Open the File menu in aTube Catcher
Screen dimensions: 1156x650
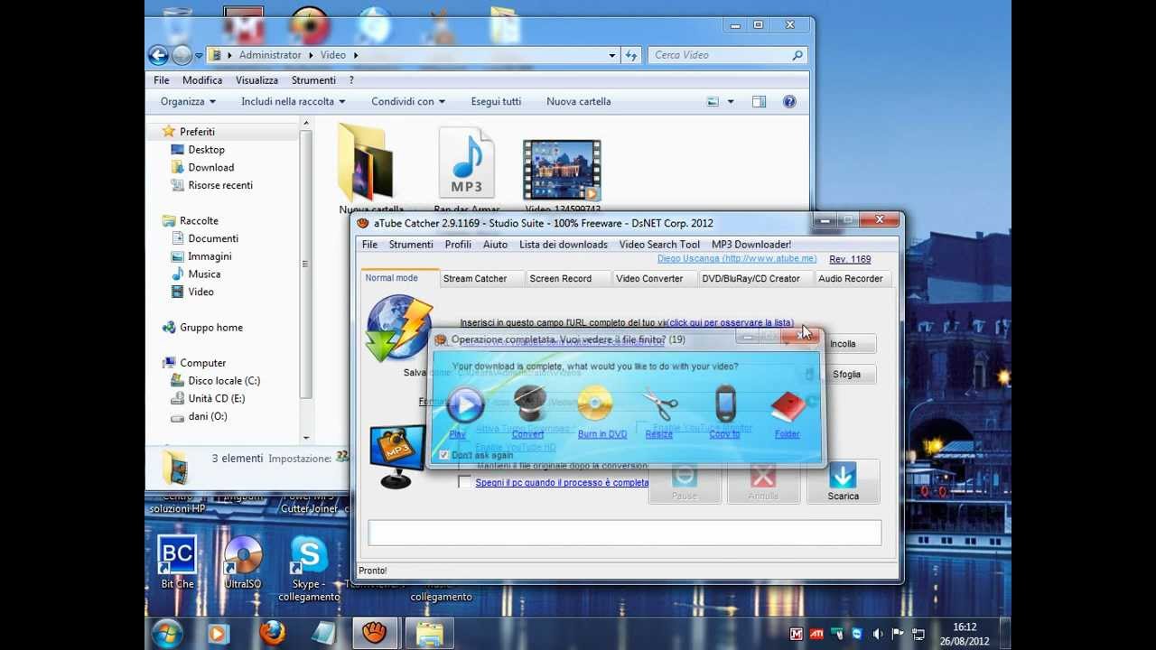370,245
